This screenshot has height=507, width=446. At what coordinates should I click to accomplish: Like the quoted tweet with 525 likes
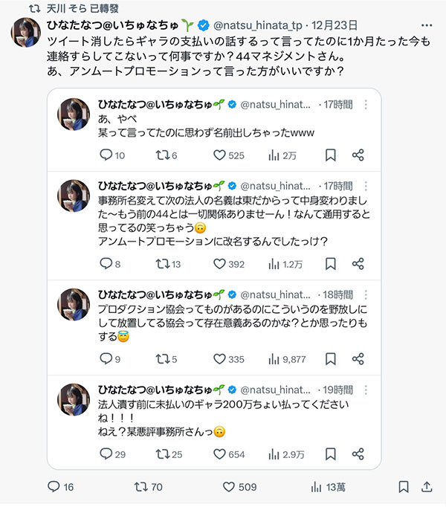219,155
